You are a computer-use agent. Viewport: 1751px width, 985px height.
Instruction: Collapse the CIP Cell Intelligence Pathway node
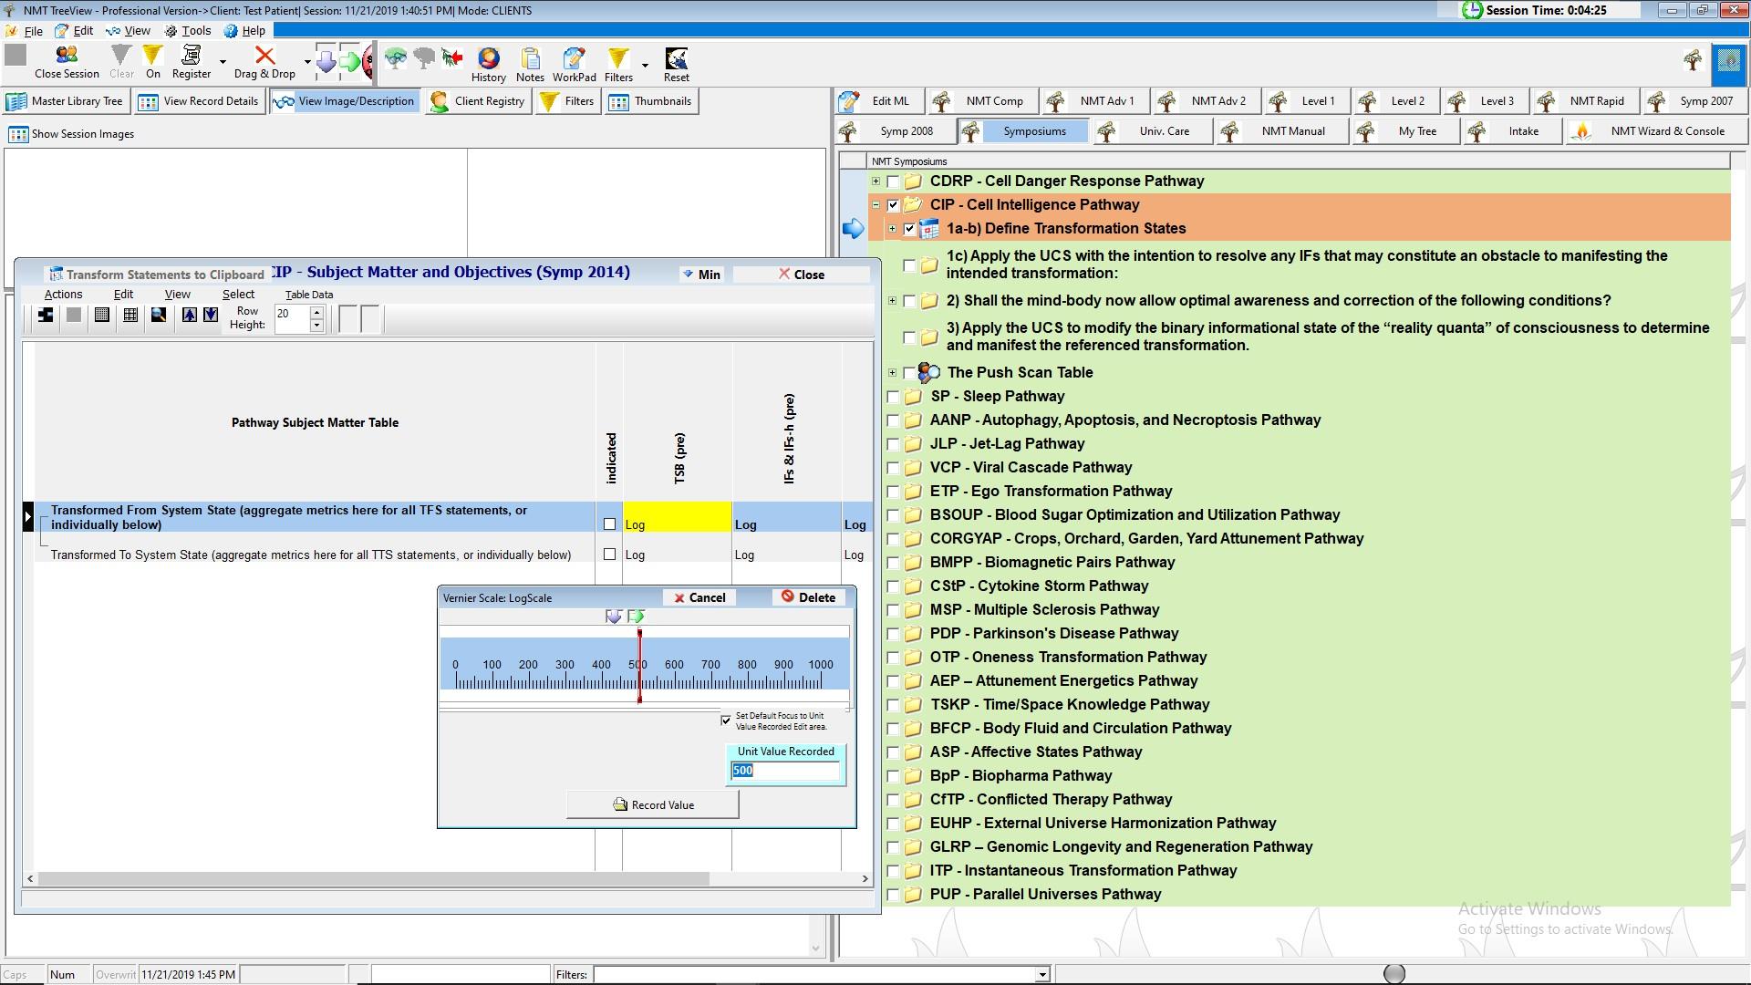[x=876, y=205]
